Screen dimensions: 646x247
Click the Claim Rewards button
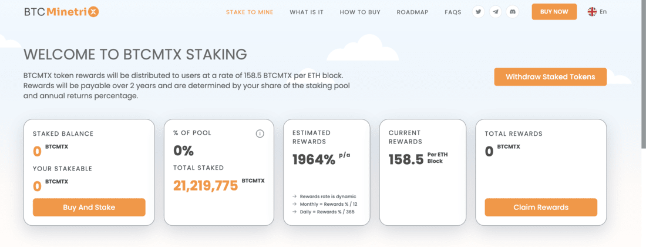click(541, 208)
